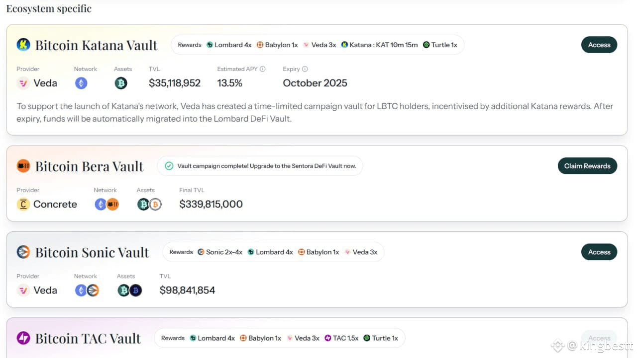The height and width of the screenshot is (358, 637).
Task: Click the Vault campaign complete upgrade notice
Action: click(260, 166)
